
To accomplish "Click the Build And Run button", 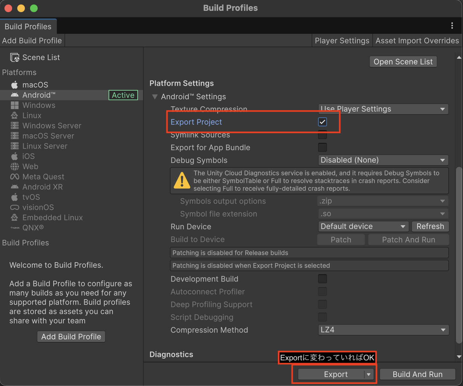I will [417, 374].
